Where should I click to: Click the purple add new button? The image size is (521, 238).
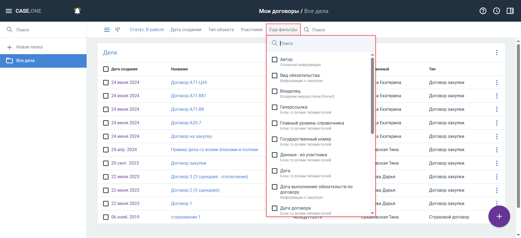coord(499,216)
